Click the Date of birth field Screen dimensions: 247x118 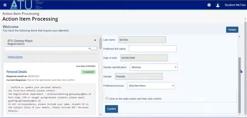tap(144, 58)
